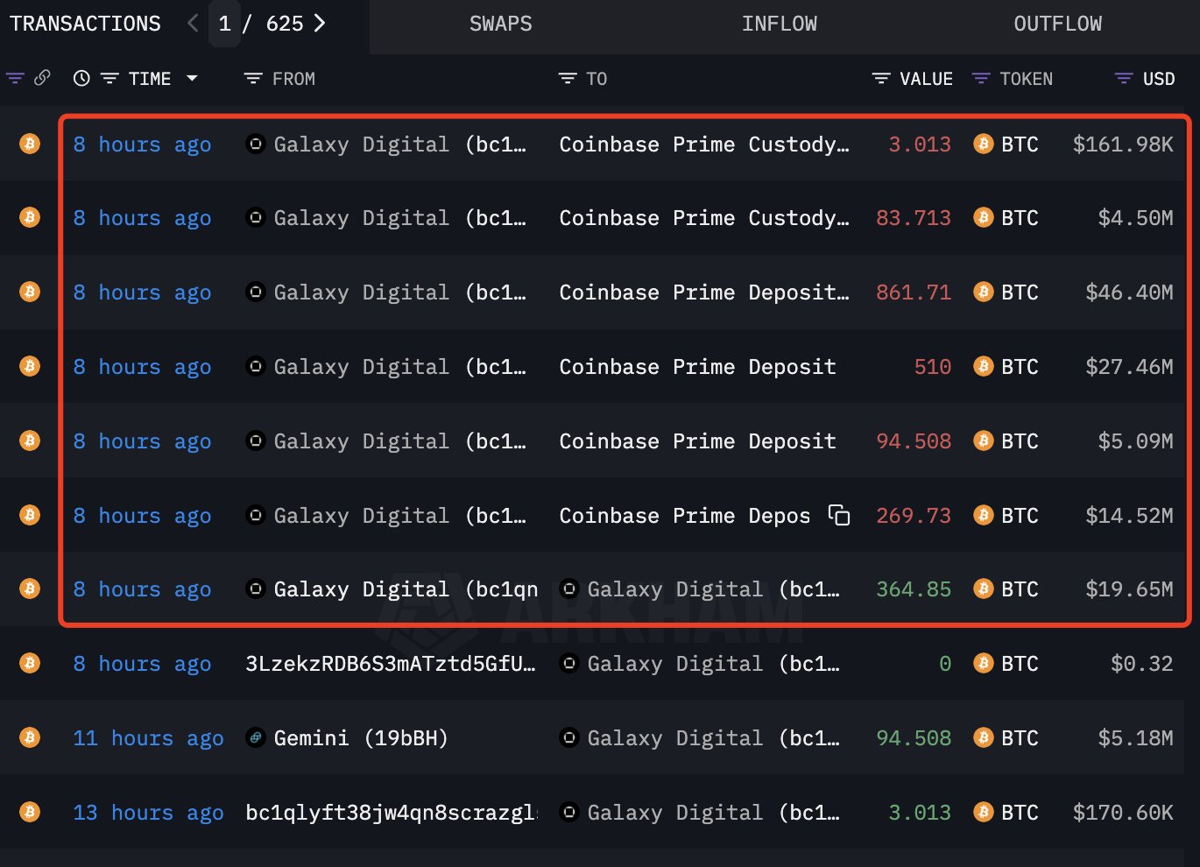This screenshot has height=867, width=1200.
Task: Open the purple filter icon at far left of the header
Action: pos(15,78)
